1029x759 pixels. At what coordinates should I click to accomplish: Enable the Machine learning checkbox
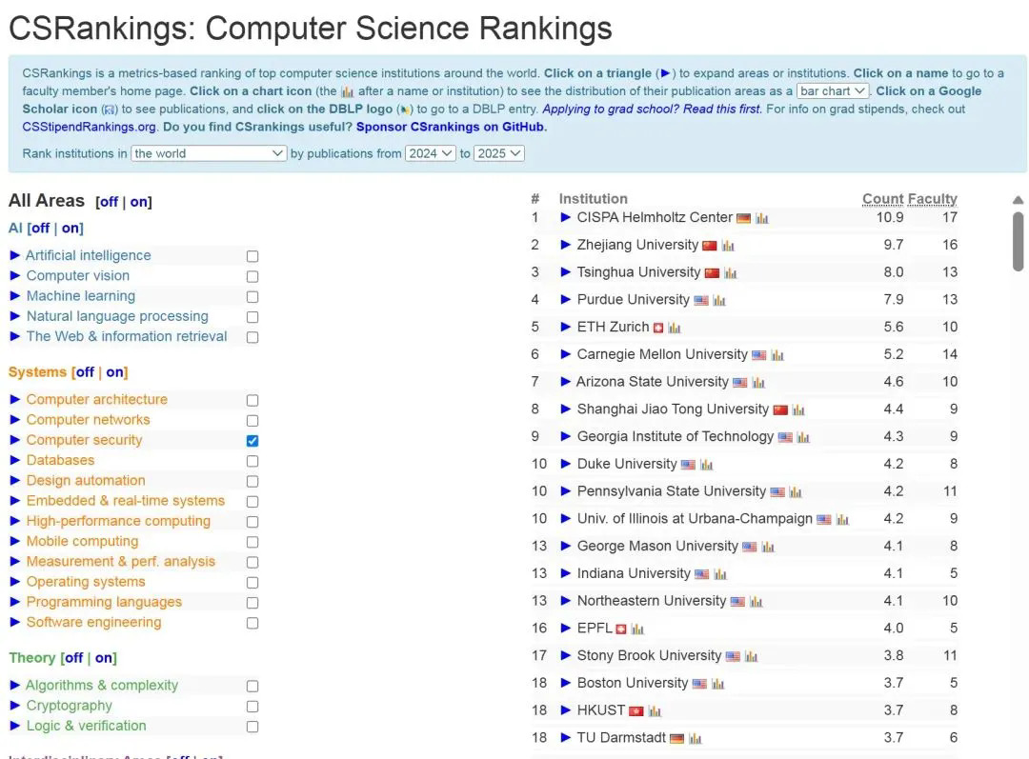(x=252, y=297)
